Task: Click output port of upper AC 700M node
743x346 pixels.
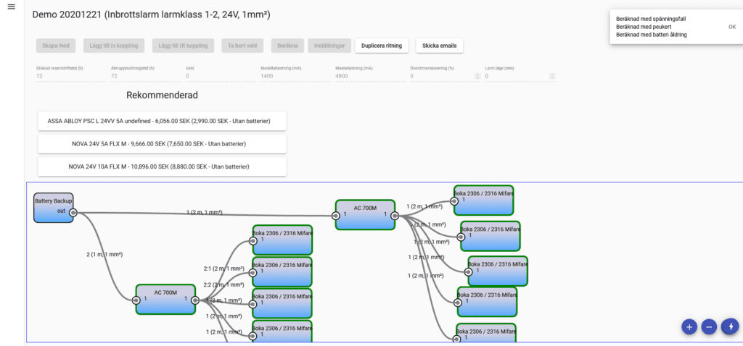Action: point(394,215)
